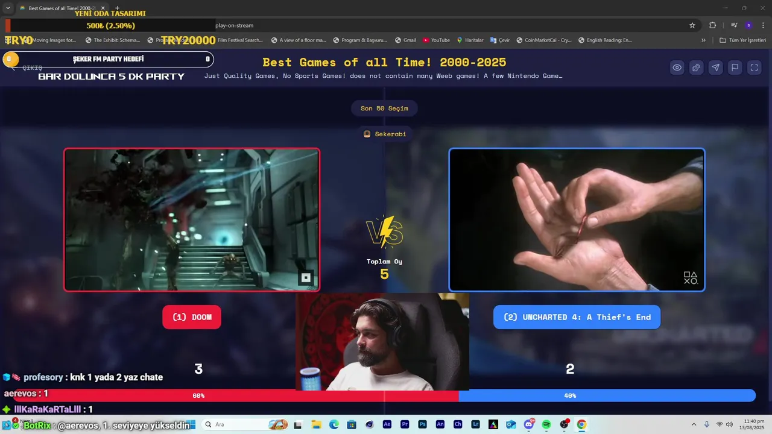
Task: Open Microsoft Store from the taskbar
Action: [352, 424]
